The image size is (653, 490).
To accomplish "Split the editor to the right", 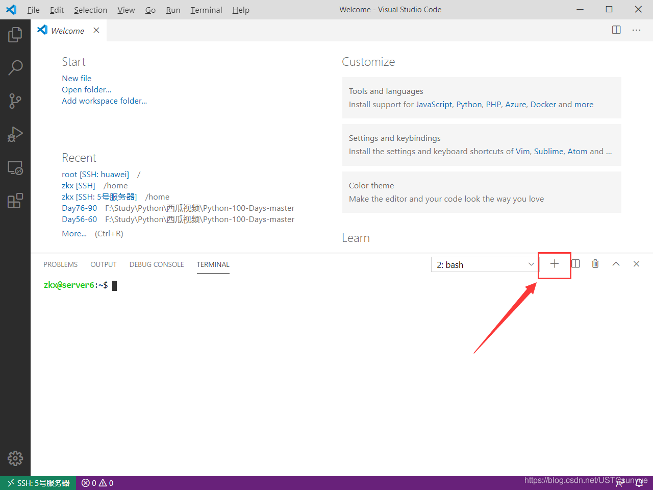I will [x=616, y=30].
